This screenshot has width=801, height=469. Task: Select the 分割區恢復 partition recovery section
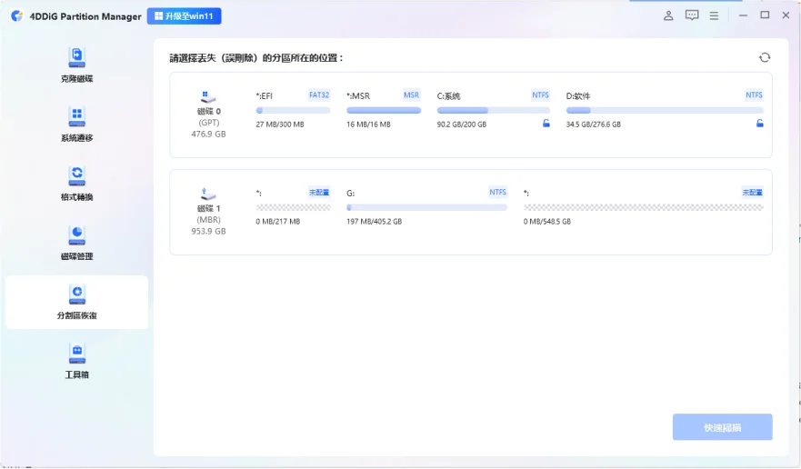76,302
